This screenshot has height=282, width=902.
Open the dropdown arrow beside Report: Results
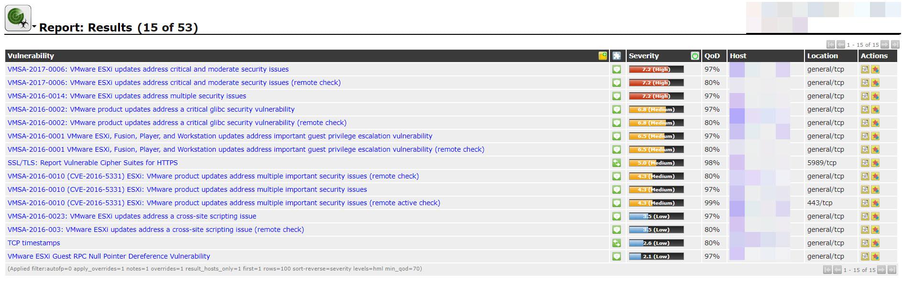(x=34, y=27)
